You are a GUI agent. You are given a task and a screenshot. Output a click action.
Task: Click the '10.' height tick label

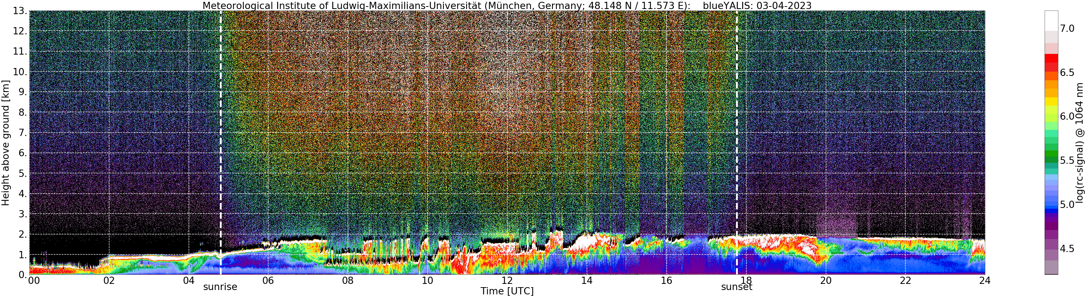[x=20, y=72]
